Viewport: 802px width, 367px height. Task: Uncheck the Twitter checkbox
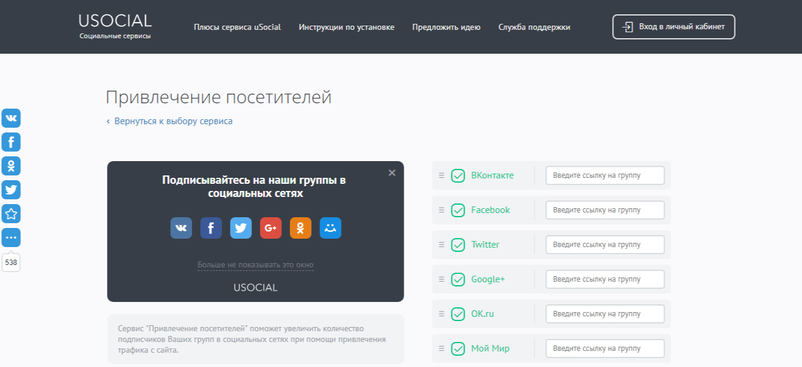pos(458,245)
